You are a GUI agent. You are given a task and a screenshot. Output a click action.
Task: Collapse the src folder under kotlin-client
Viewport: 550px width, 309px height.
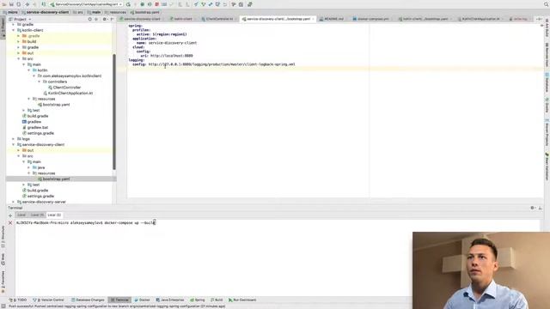pyautogui.click(x=19, y=58)
